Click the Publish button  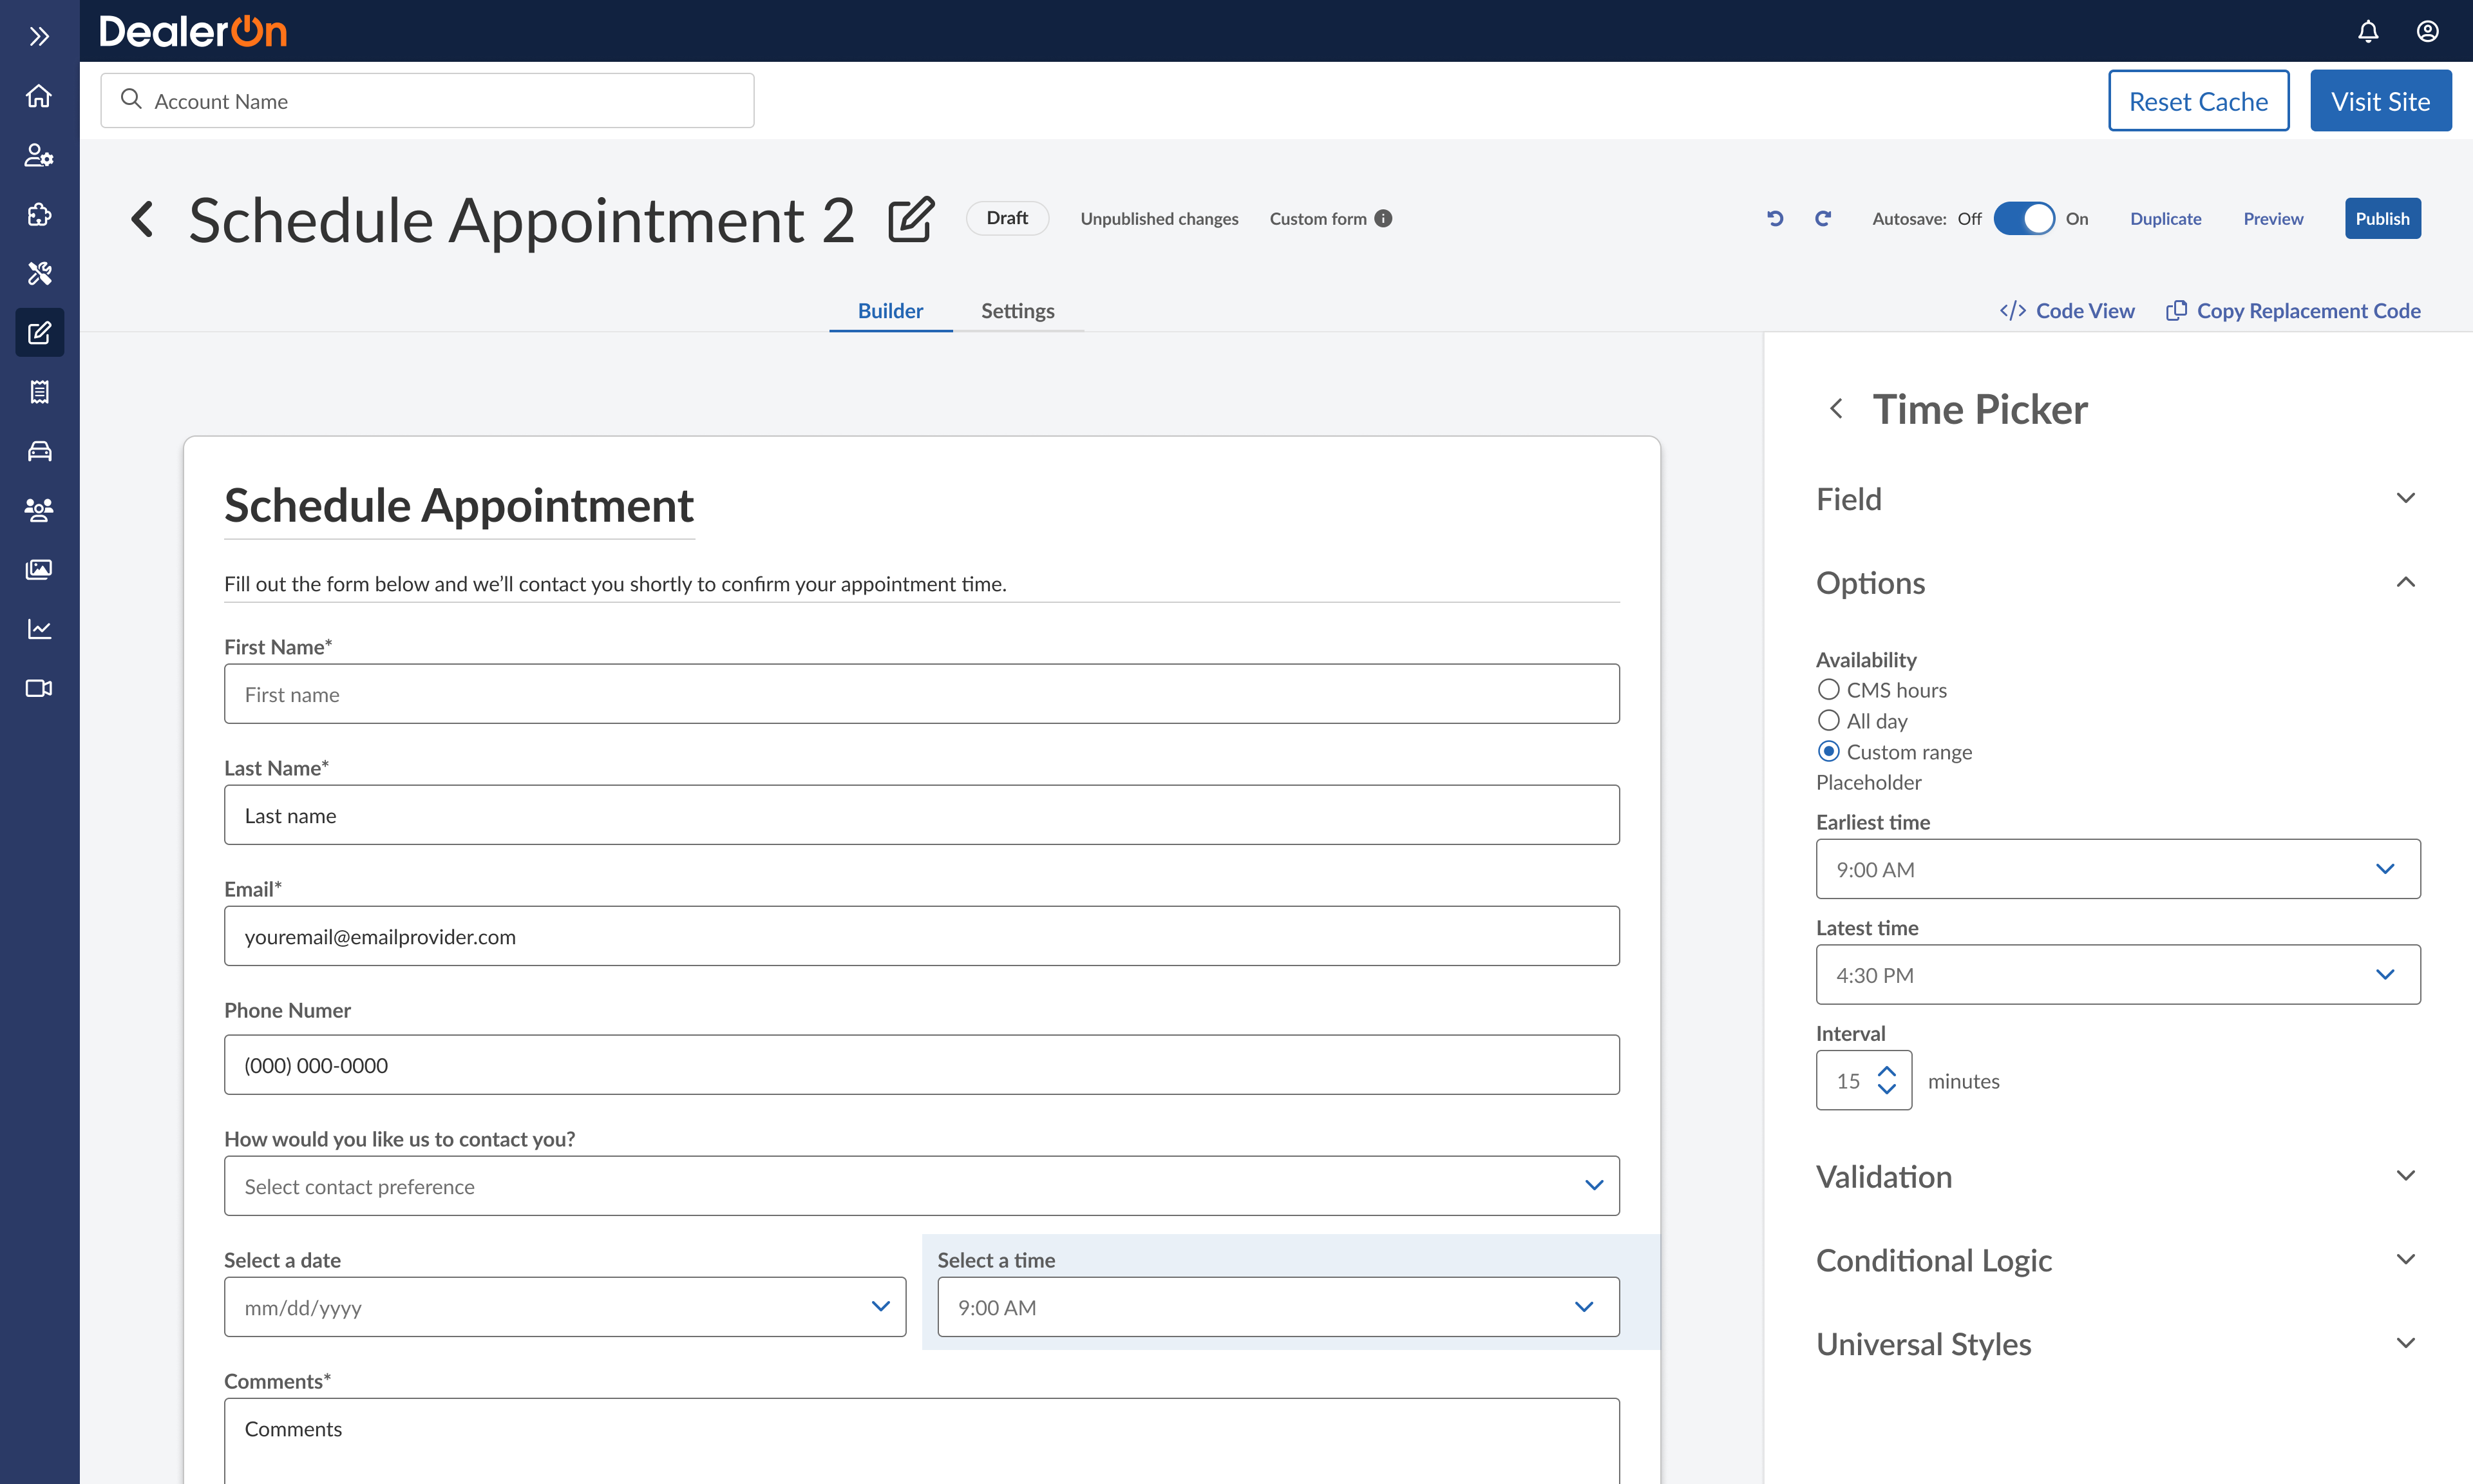click(x=2382, y=218)
